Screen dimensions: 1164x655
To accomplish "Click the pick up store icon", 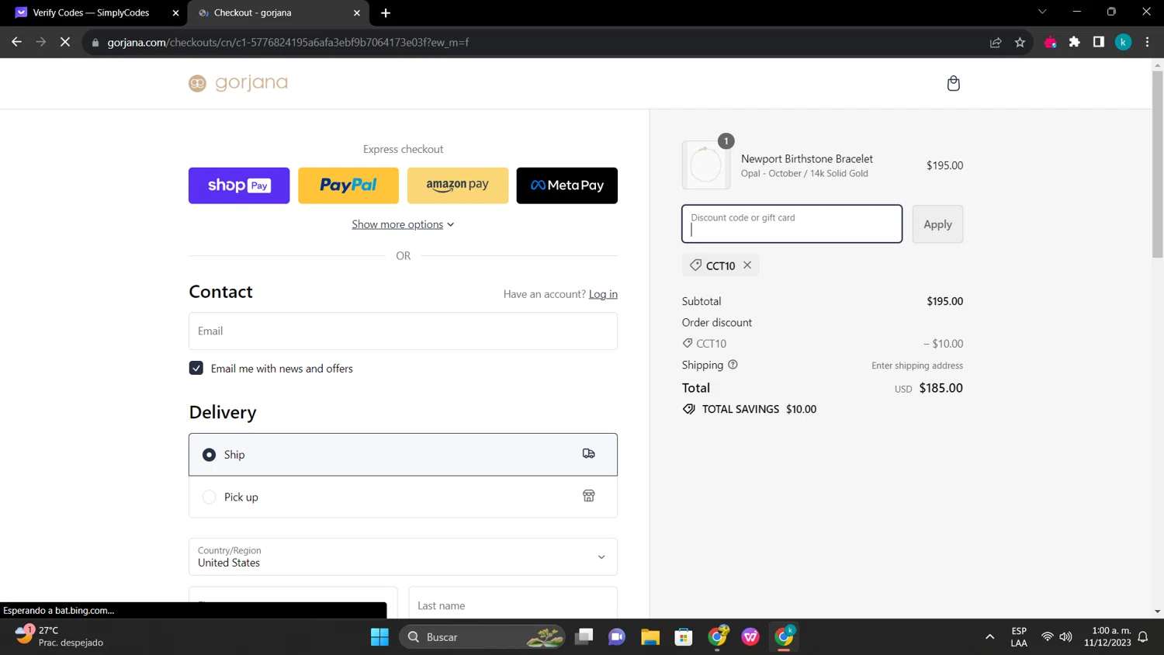I will (x=589, y=496).
